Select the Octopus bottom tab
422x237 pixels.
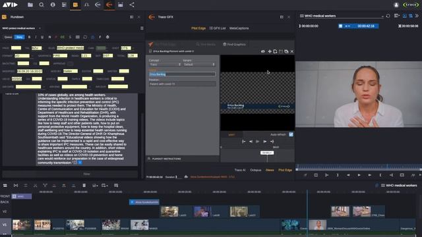[256, 170]
